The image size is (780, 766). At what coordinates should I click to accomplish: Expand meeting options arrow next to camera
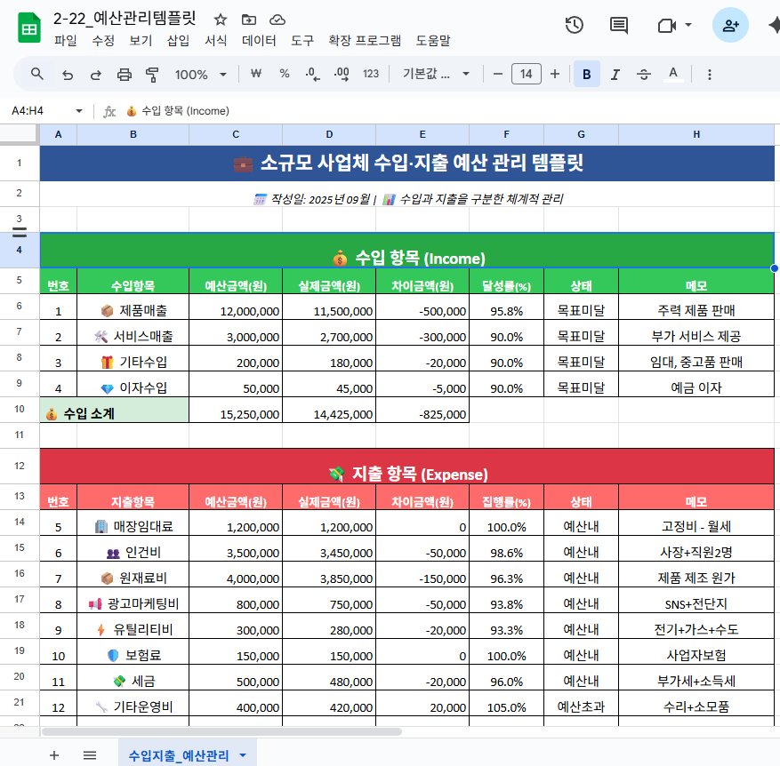[x=688, y=24]
